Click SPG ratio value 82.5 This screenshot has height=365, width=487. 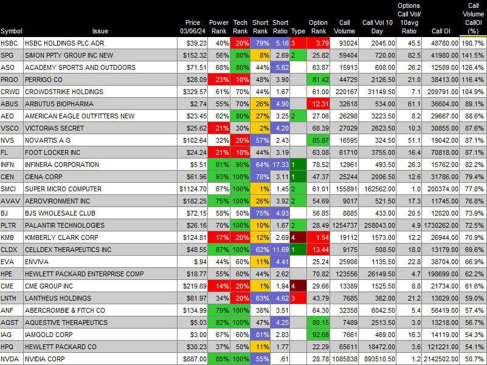(x=409, y=55)
